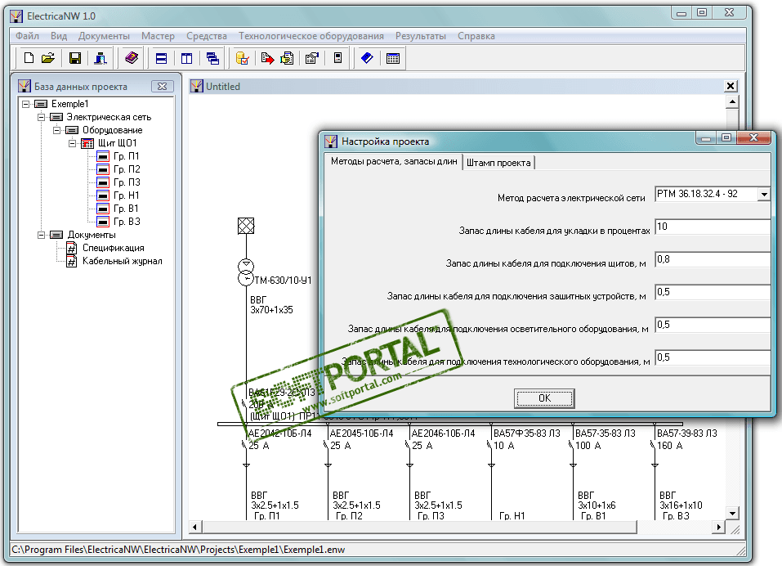Open help book icon in toolbar
This screenshot has height=566, width=782.
[132, 58]
